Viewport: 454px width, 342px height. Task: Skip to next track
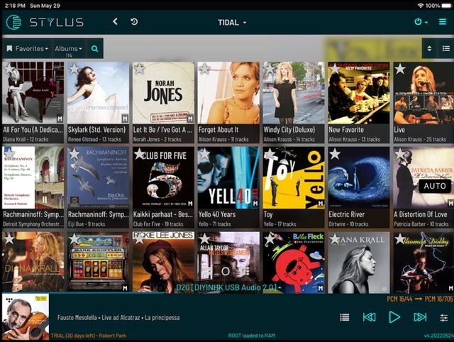click(420, 317)
